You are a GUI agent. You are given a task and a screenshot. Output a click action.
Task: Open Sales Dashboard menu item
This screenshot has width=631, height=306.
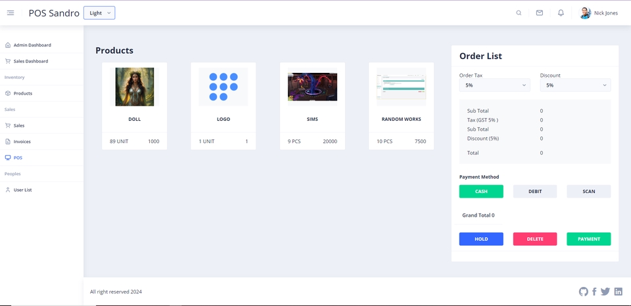coord(31,61)
